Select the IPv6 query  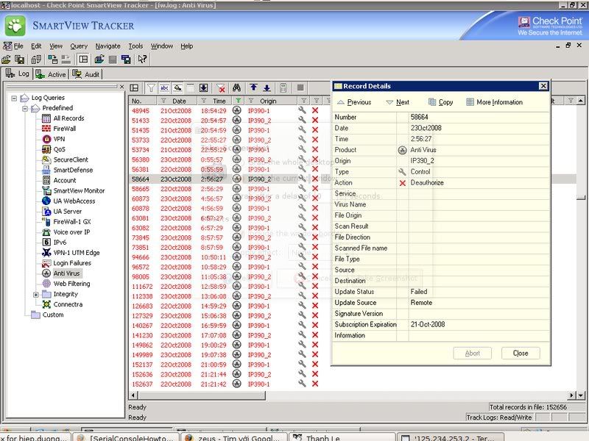60,243
